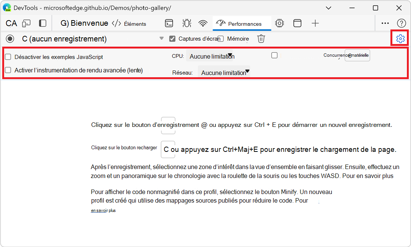The width and height of the screenshot is (411, 247).
Task: Adjust the Concurrence matérielle value field
Action: coord(357,55)
